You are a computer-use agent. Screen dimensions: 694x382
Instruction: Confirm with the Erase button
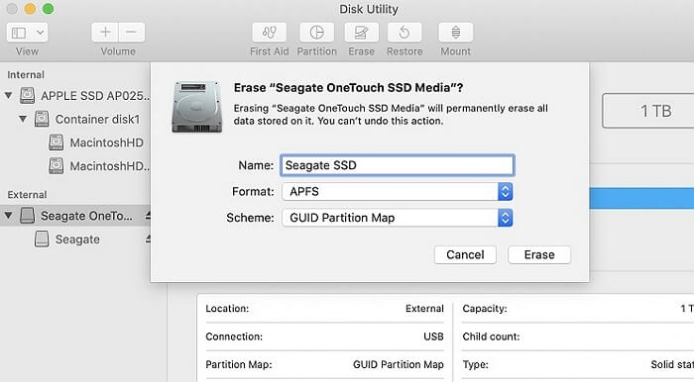click(x=539, y=254)
